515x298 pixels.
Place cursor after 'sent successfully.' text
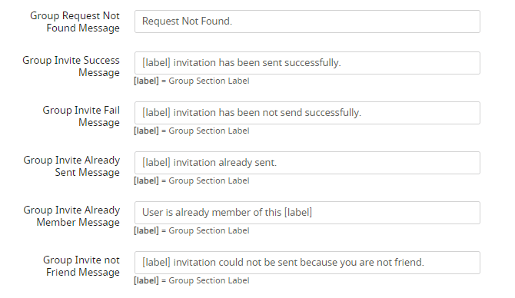click(342, 63)
